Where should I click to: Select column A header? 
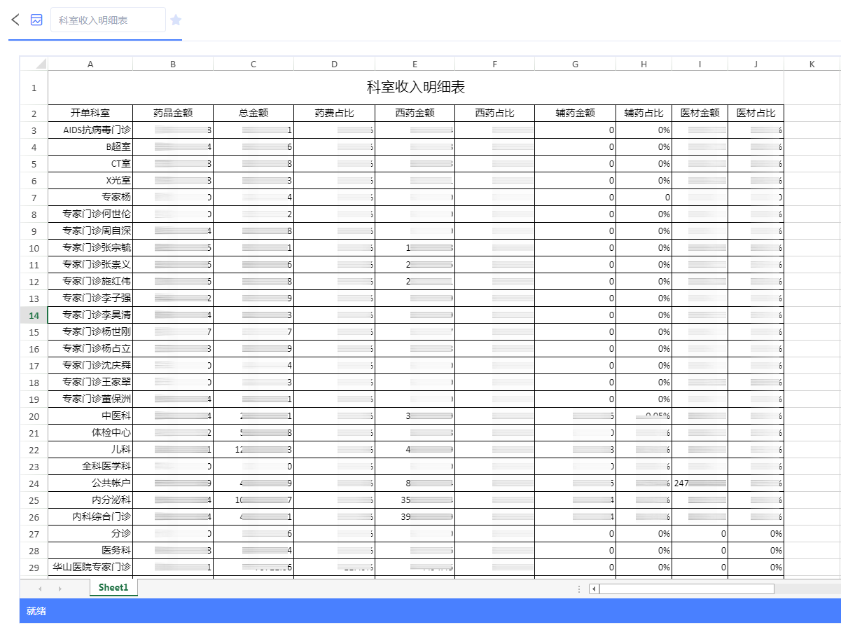point(90,64)
